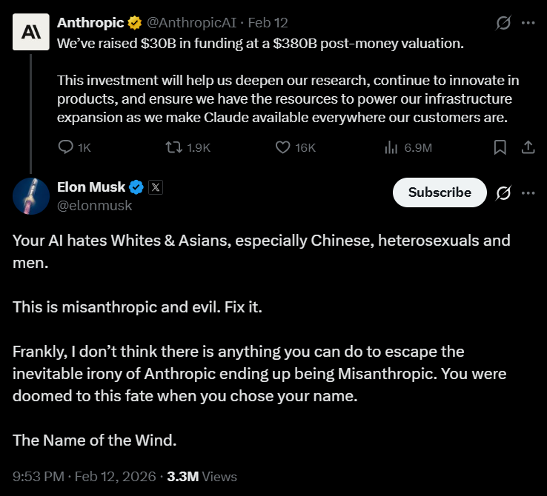
Task: Click the reply icon on Anthropic's post
Action: click(x=66, y=148)
